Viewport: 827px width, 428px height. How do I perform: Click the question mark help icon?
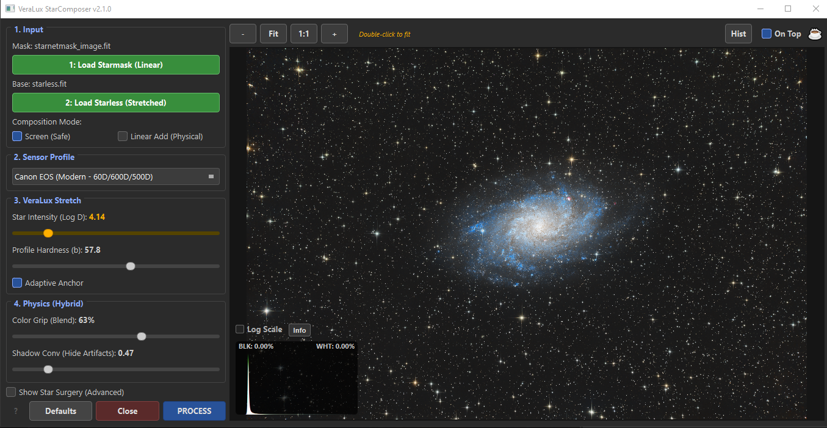16,411
